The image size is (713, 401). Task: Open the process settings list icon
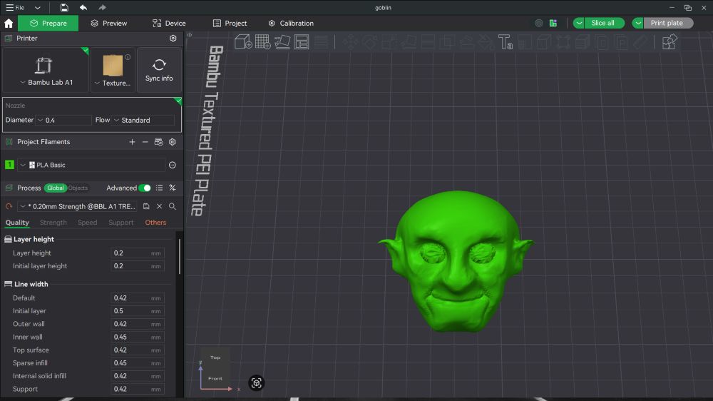click(x=159, y=188)
